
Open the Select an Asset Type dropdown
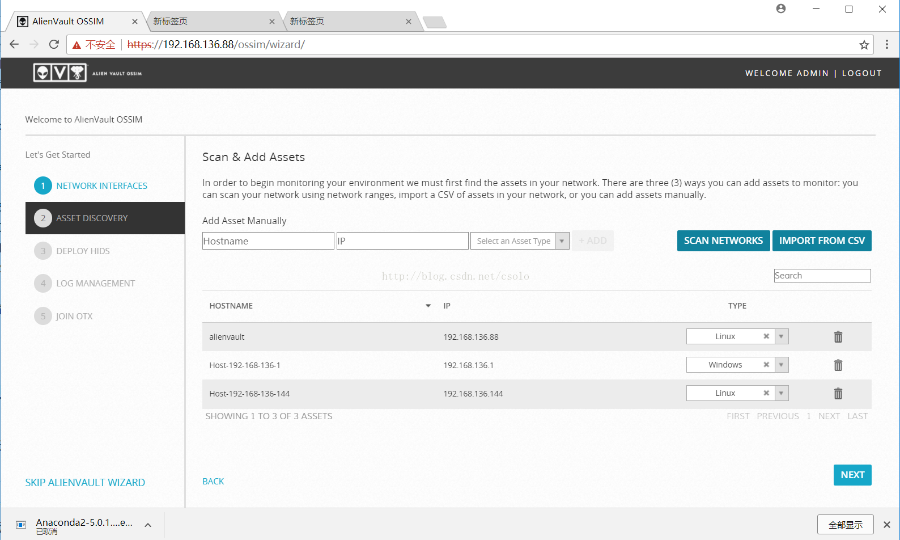point(520,241)
